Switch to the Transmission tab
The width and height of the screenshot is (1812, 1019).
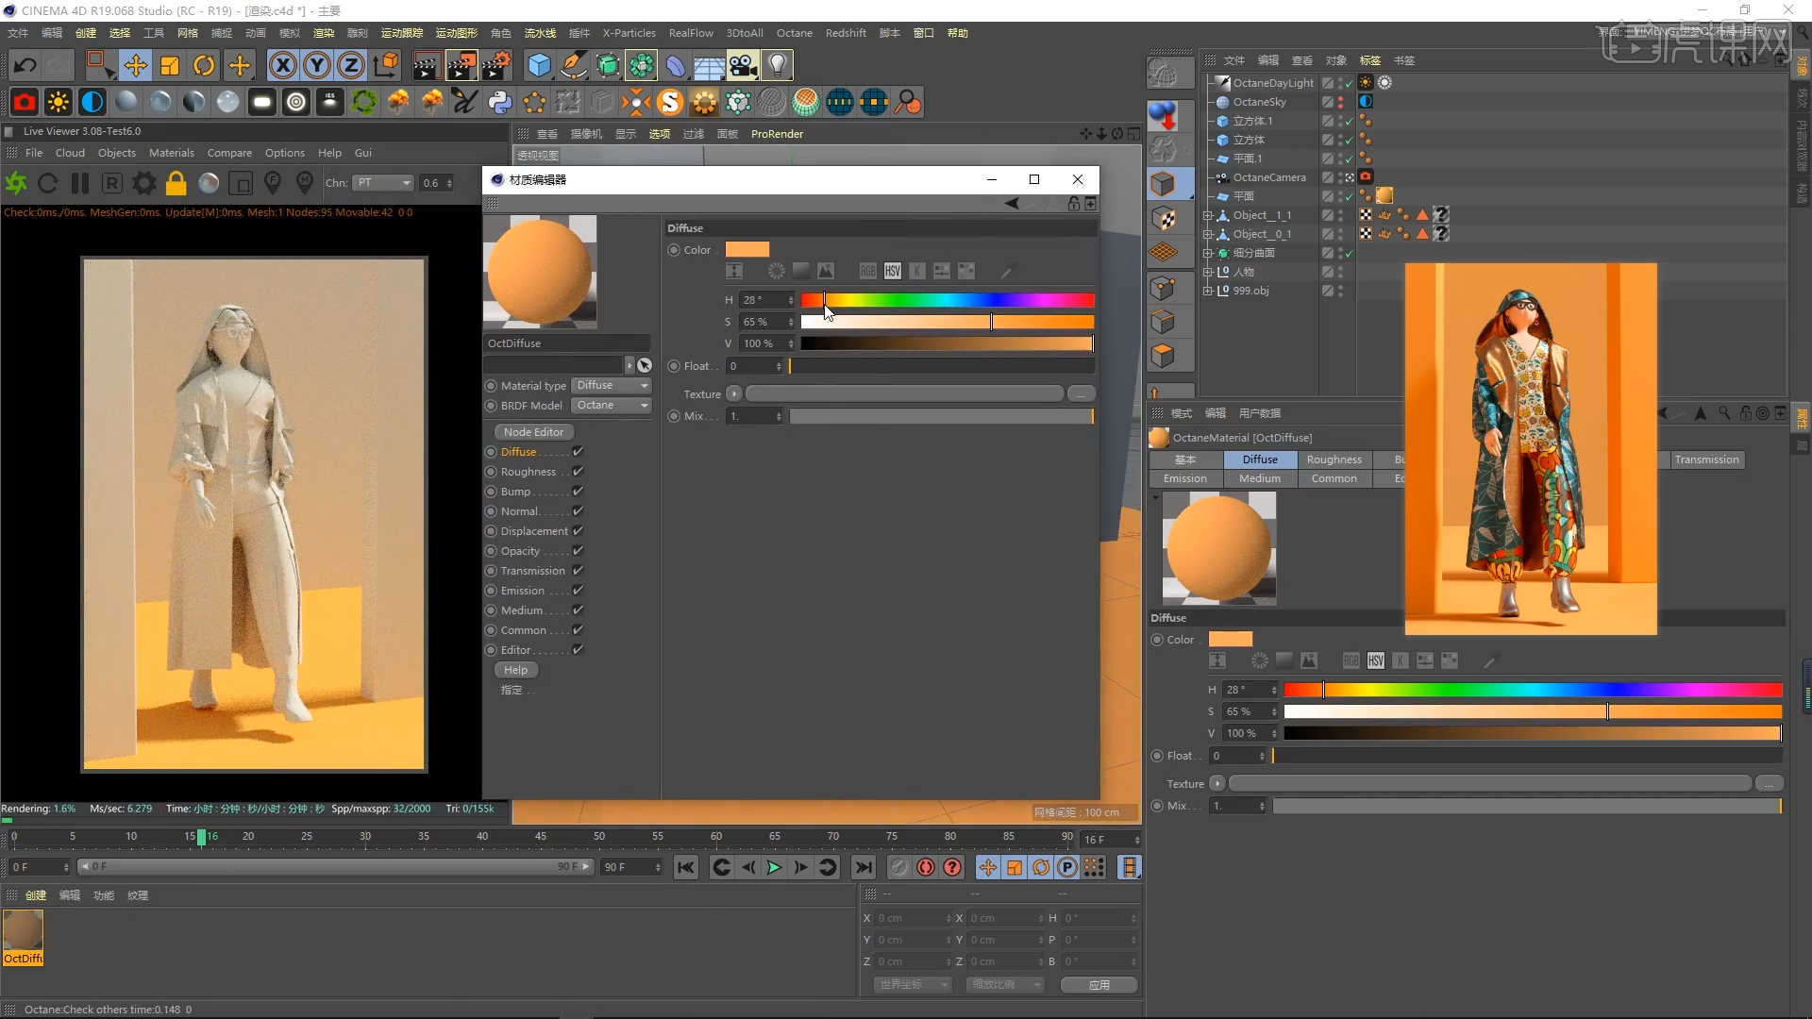(1706, 459)
